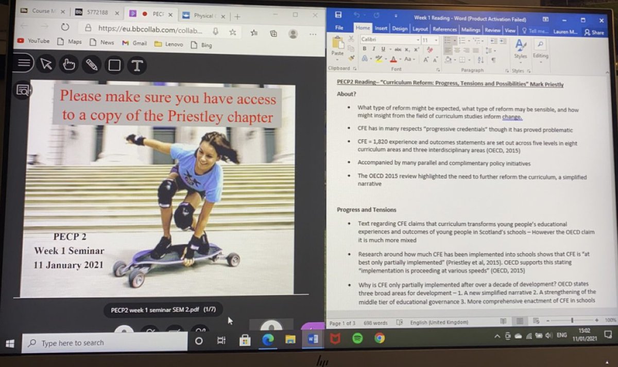Open Calibri font name dropdown
This screenshot has height=367, width=618.
point(418,40)
